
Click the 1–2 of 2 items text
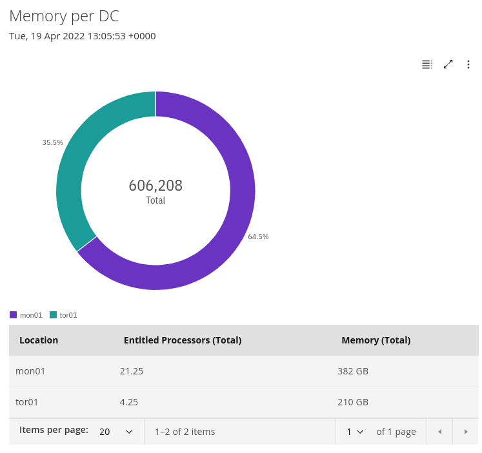point(185,432)
